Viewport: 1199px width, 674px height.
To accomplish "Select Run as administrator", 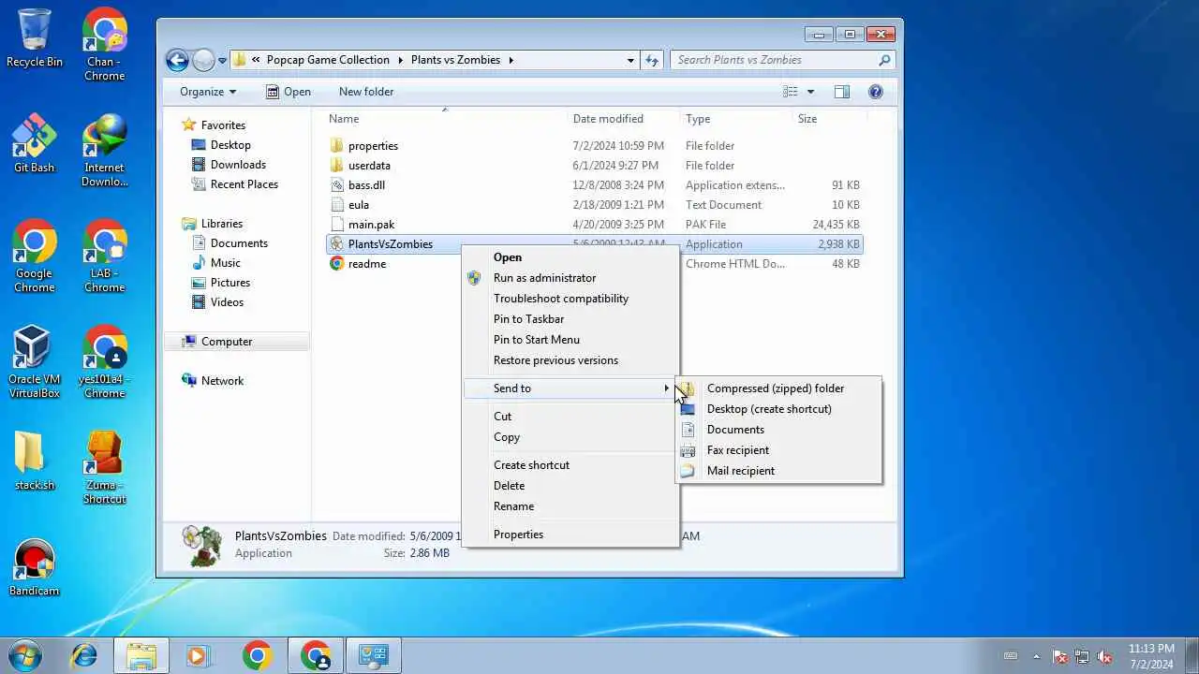I will coord(570,278).
